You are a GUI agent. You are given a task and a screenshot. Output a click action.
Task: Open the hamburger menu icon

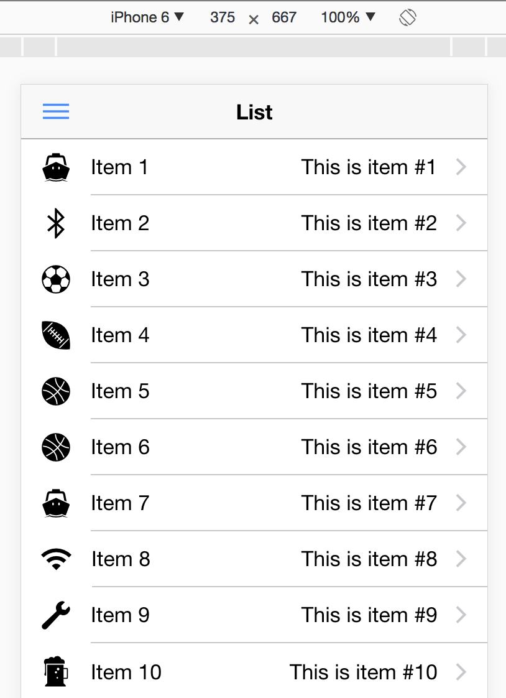[x=56, y=111]
